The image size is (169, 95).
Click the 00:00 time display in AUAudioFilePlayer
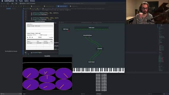pyautogui.click(x=40, y=37)
